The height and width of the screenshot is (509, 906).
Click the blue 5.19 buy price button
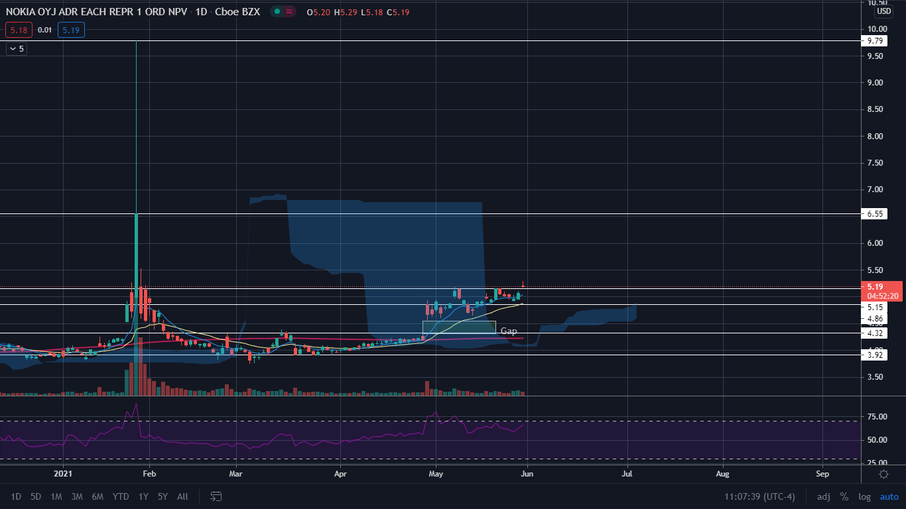point(71,30)
